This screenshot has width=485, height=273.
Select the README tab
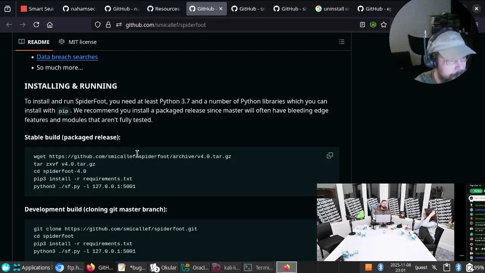(x=34, y=42)
